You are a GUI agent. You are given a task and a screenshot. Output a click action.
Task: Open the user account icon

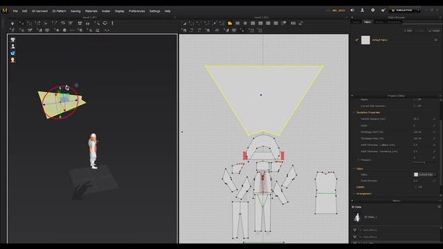pyautogui.click(x=362, y=10)
